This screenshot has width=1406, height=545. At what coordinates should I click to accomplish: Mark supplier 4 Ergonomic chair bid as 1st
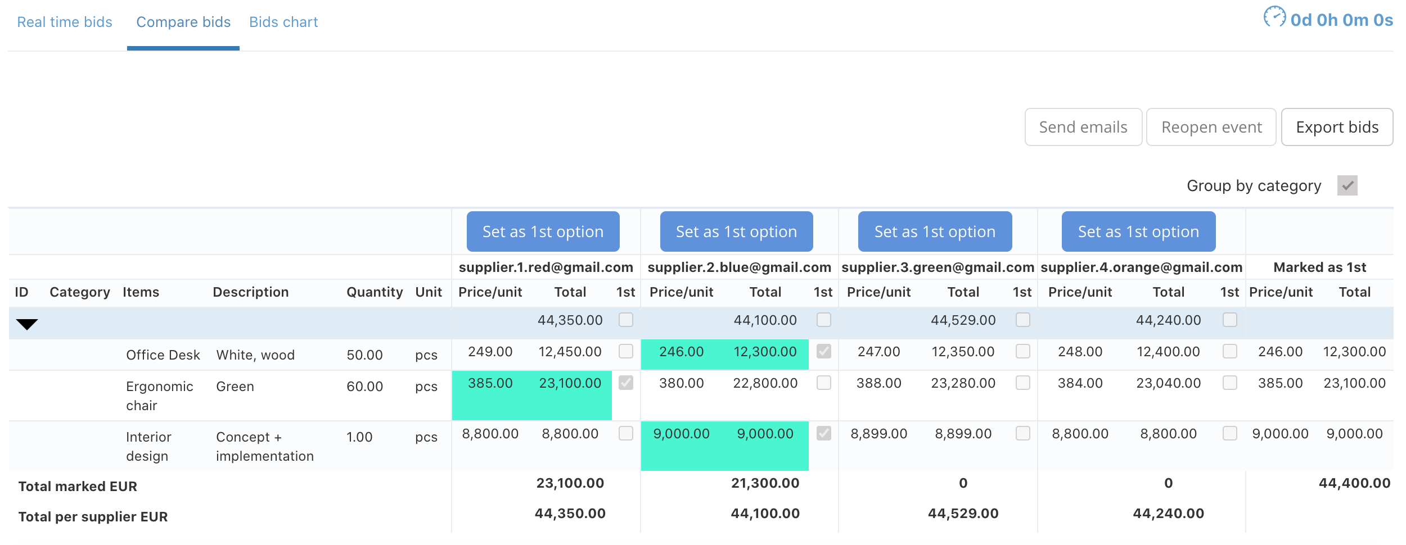coord(1230,383)
